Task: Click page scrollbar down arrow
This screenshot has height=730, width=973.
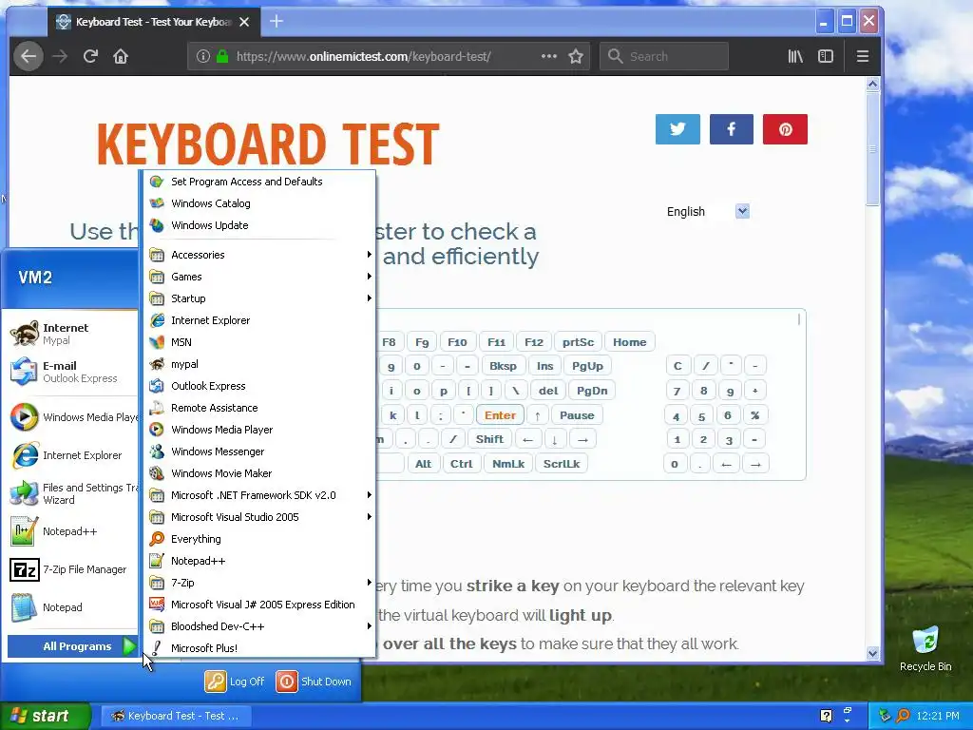Action: 872,653
